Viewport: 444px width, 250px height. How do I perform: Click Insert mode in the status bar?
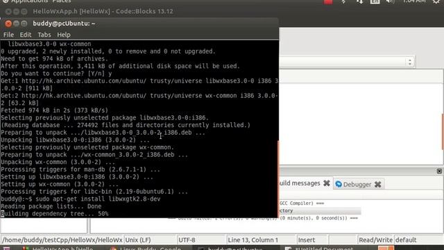[x=307, y=240]
